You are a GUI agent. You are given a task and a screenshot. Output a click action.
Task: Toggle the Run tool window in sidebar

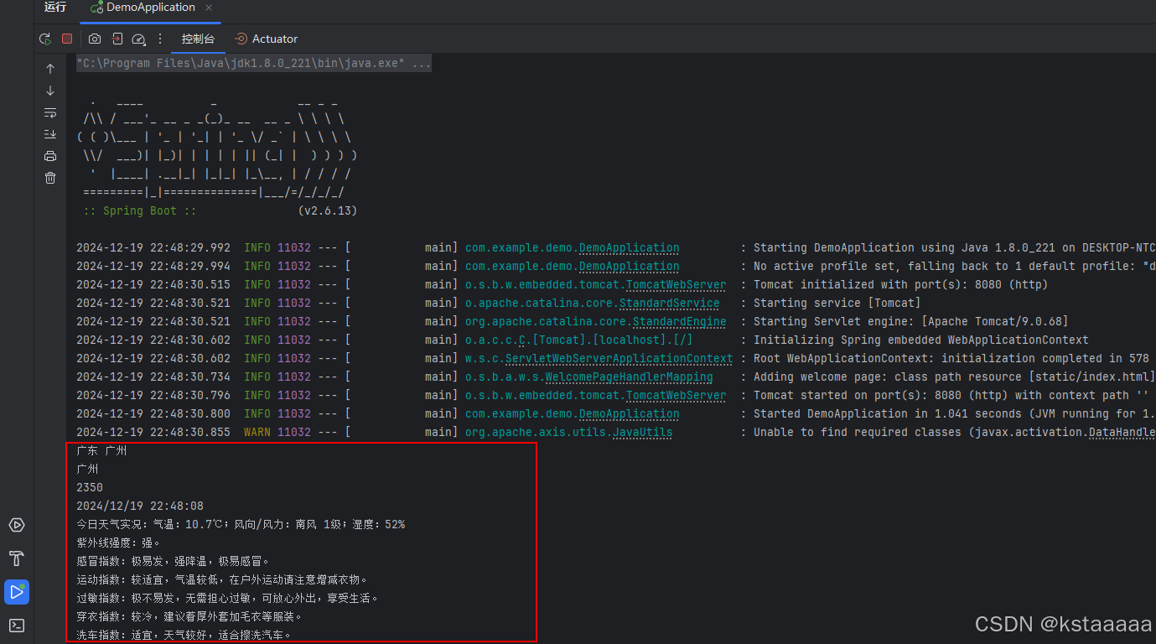point(17,592)
